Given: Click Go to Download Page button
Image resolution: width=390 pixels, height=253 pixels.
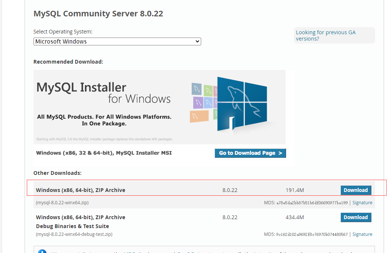Looking at the screenshot, I should [250, 153].
